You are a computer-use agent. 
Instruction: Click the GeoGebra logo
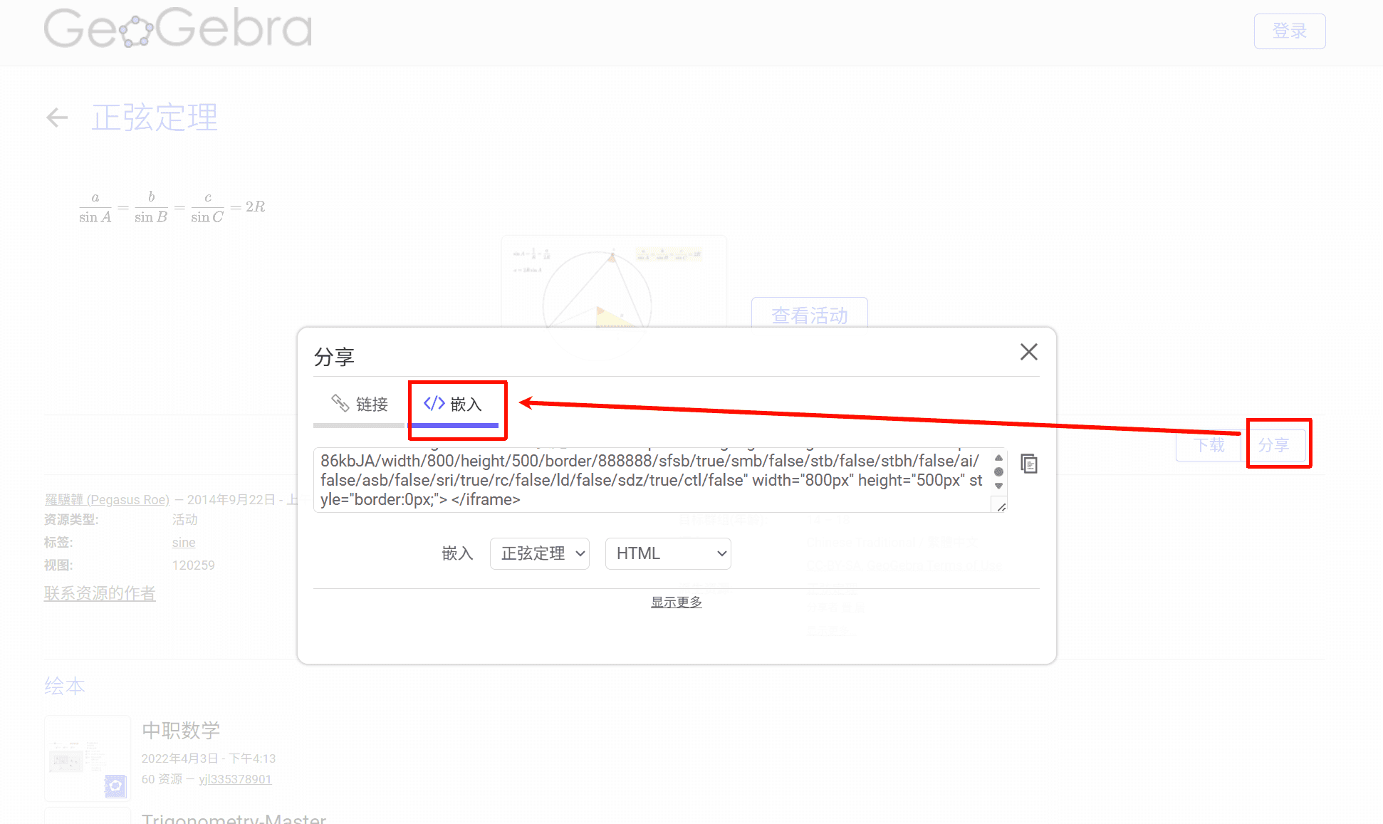coord(178,28)
